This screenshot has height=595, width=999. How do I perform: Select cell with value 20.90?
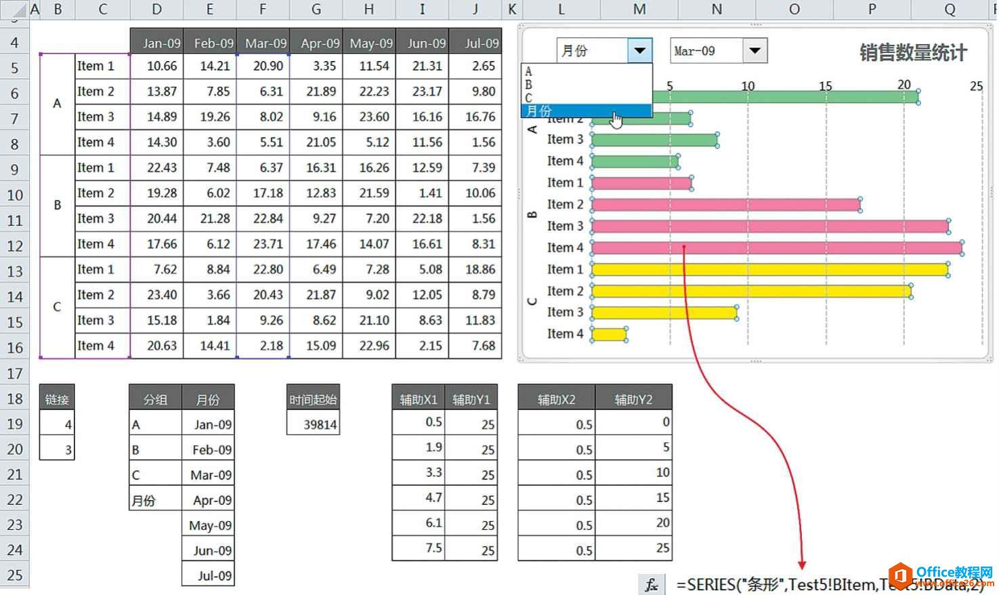(x=263, y=66)
